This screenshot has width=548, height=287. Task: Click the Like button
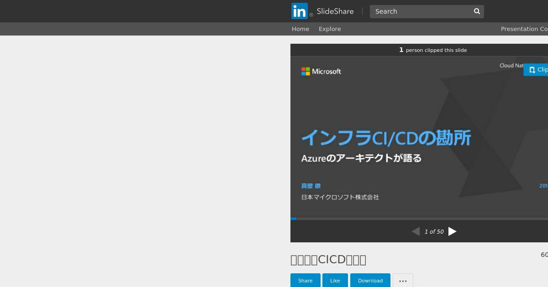[335, 281]
